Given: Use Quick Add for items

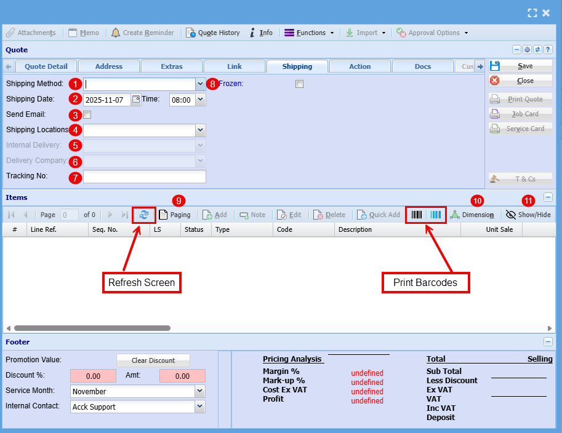Looking at the screenshot, I should (x=378, y=215).
